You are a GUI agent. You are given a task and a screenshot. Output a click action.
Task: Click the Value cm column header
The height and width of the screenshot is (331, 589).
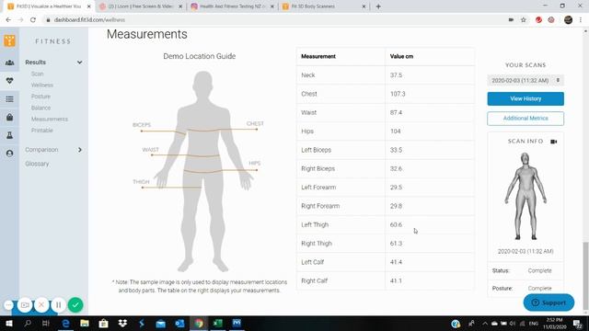click(x=401, y=56)
